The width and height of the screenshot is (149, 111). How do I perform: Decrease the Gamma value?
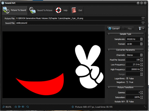tap(142, 93)
